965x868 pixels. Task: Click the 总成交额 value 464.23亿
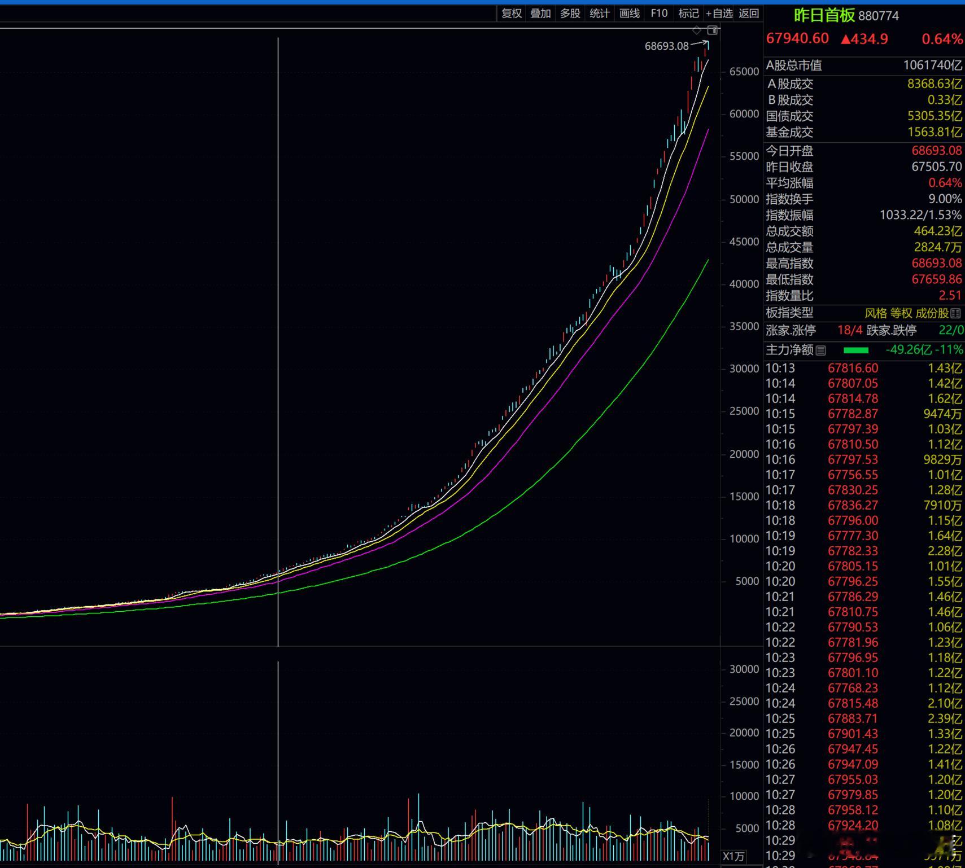click(938, 231)
